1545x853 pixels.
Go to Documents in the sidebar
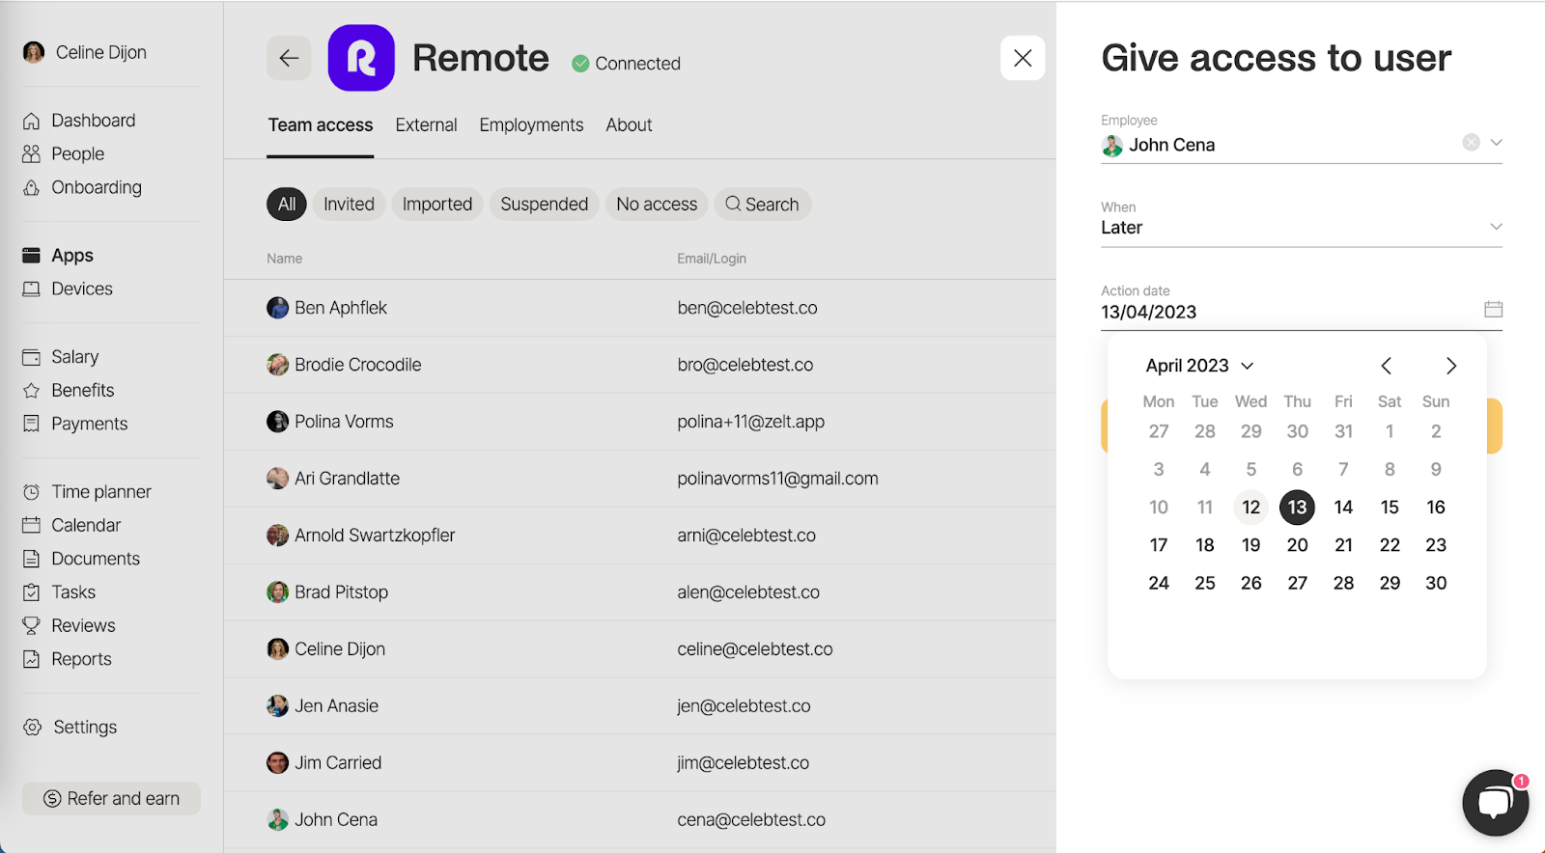tap(81, 559)
